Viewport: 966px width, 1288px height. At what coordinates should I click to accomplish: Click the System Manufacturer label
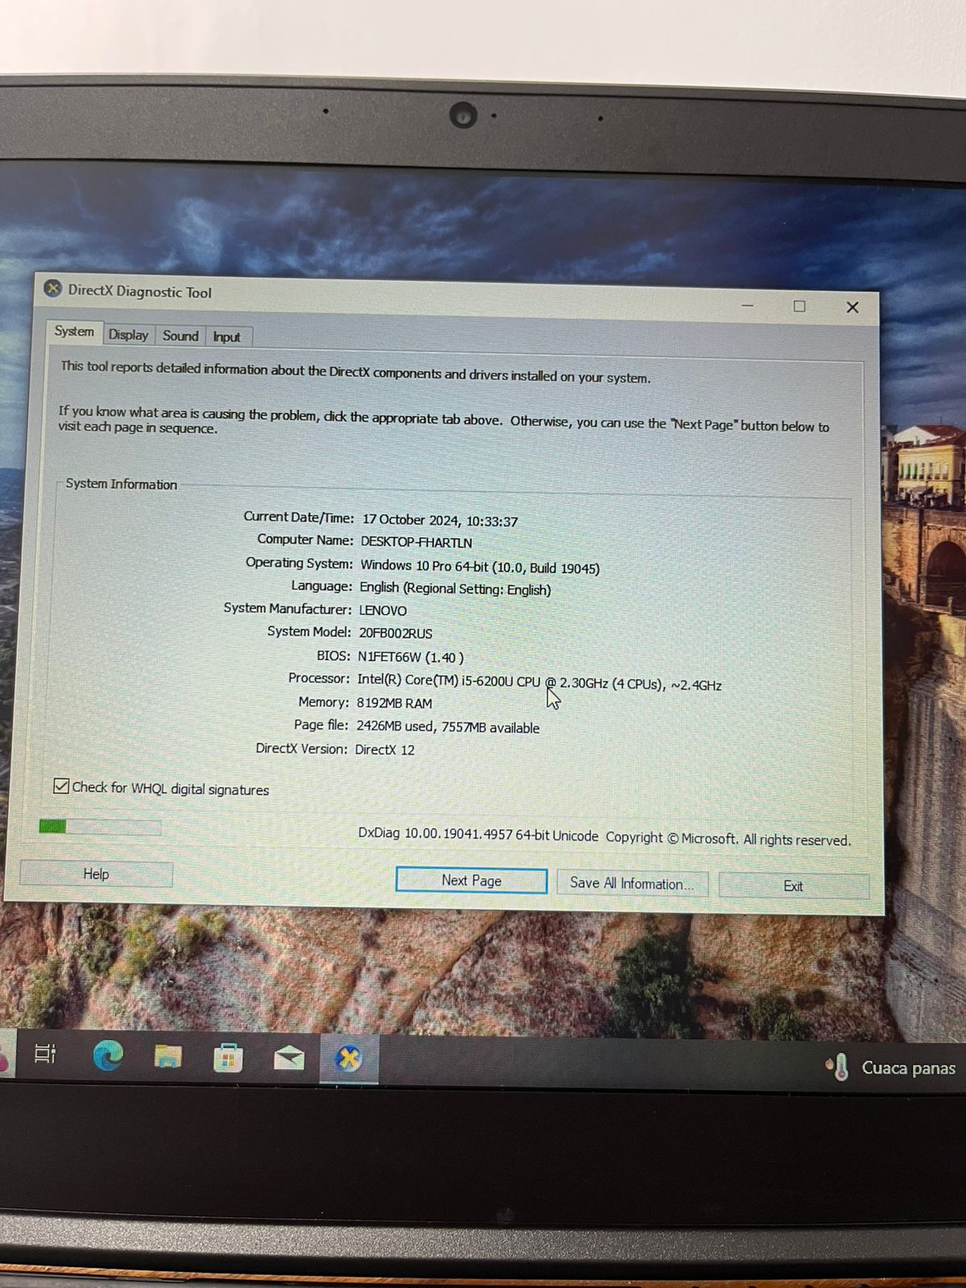tap(287, 609)
